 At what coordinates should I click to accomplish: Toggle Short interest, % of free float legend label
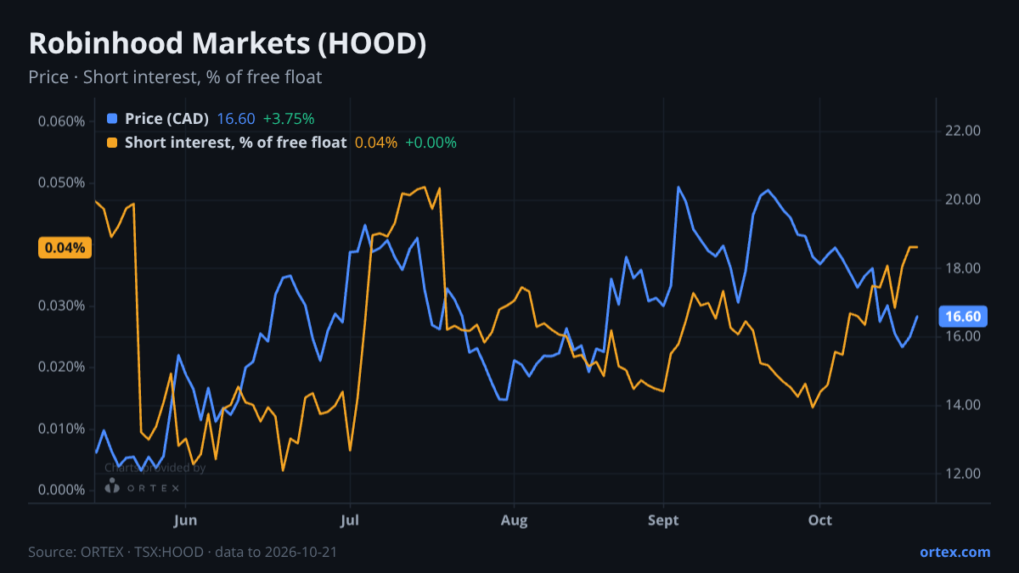point(235,143)
